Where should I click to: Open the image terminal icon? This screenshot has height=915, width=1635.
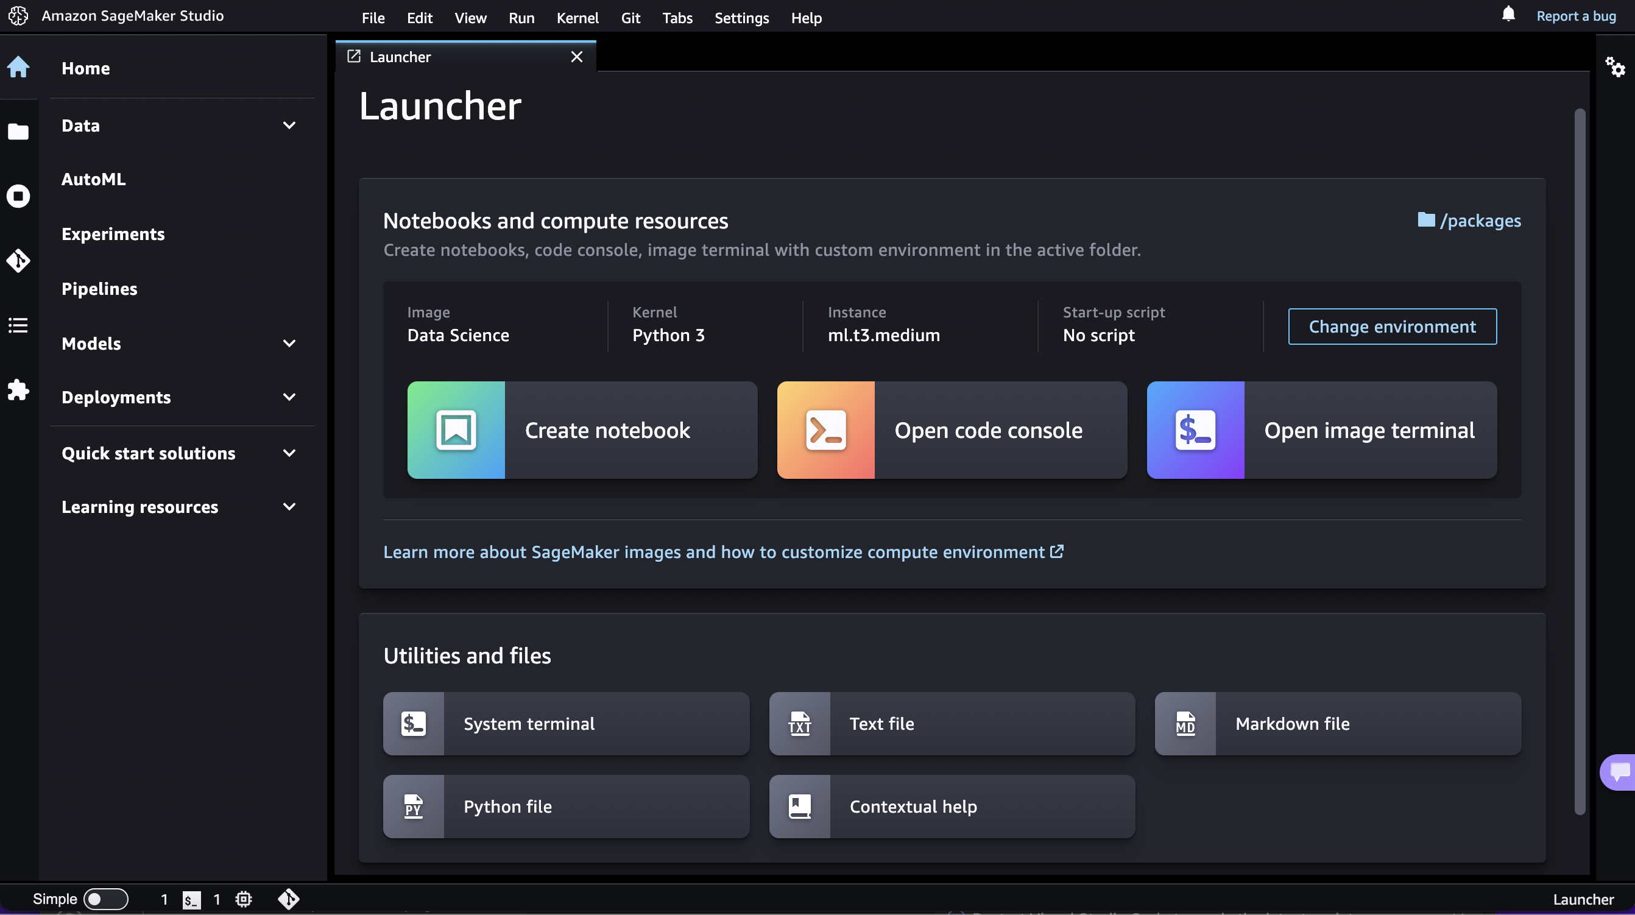tap(1195, 429)
